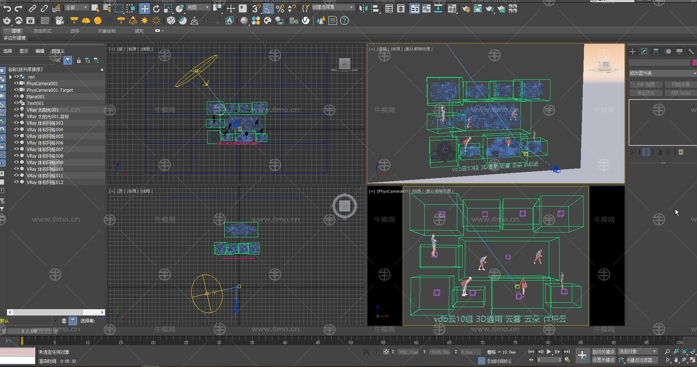Screen dimensions: 697x367
Task: Hide the Plane001 object with eye icon
Action: click(16, 97)
